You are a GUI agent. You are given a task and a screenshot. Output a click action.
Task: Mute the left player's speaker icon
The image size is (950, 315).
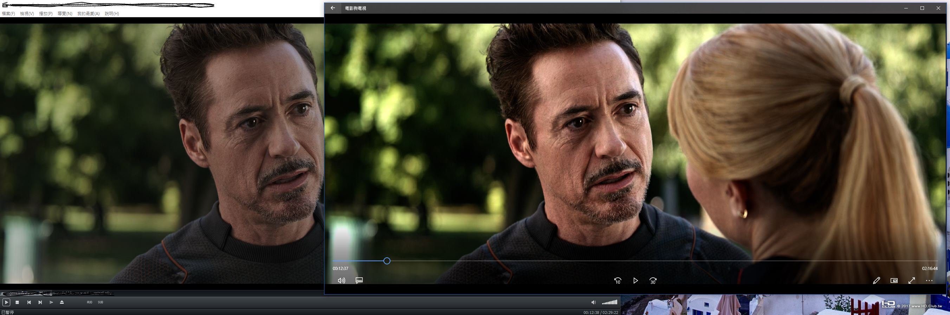tap(593, 302)
